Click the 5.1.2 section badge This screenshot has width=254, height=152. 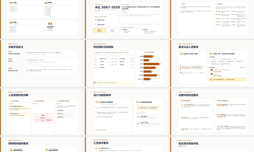pos(211,54)
